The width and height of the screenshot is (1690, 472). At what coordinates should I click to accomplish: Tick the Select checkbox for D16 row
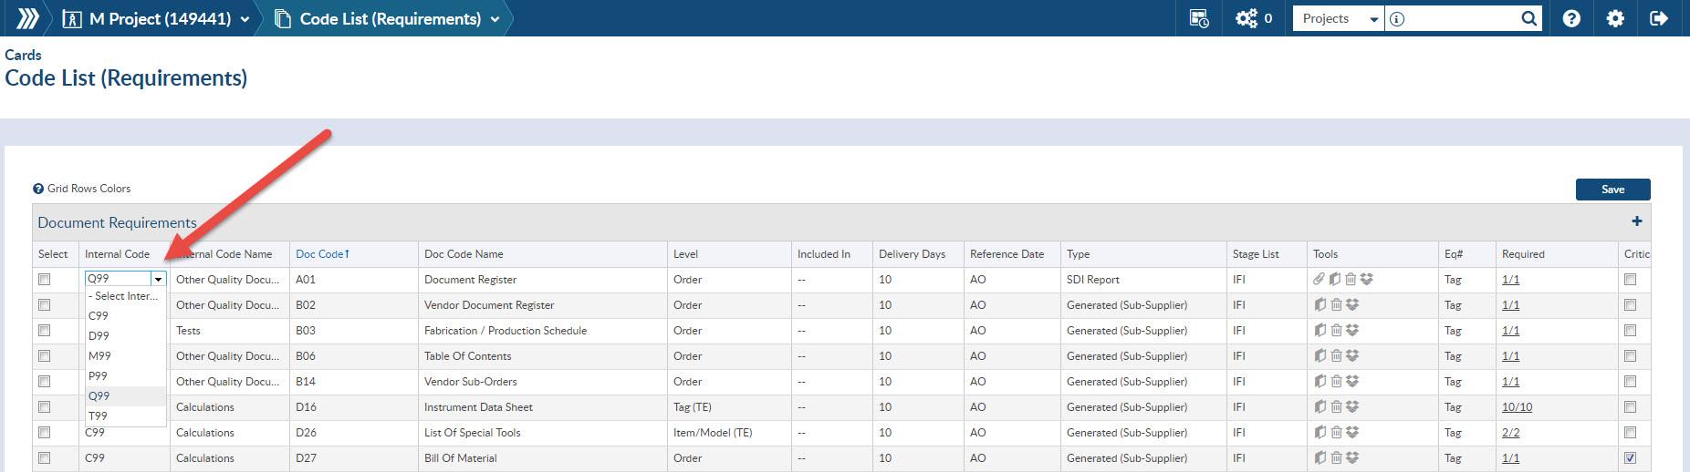point(44,407)
